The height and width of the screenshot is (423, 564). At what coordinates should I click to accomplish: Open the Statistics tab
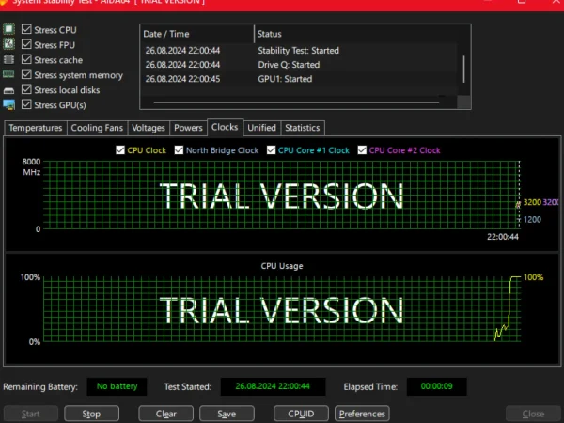point(302,128)
